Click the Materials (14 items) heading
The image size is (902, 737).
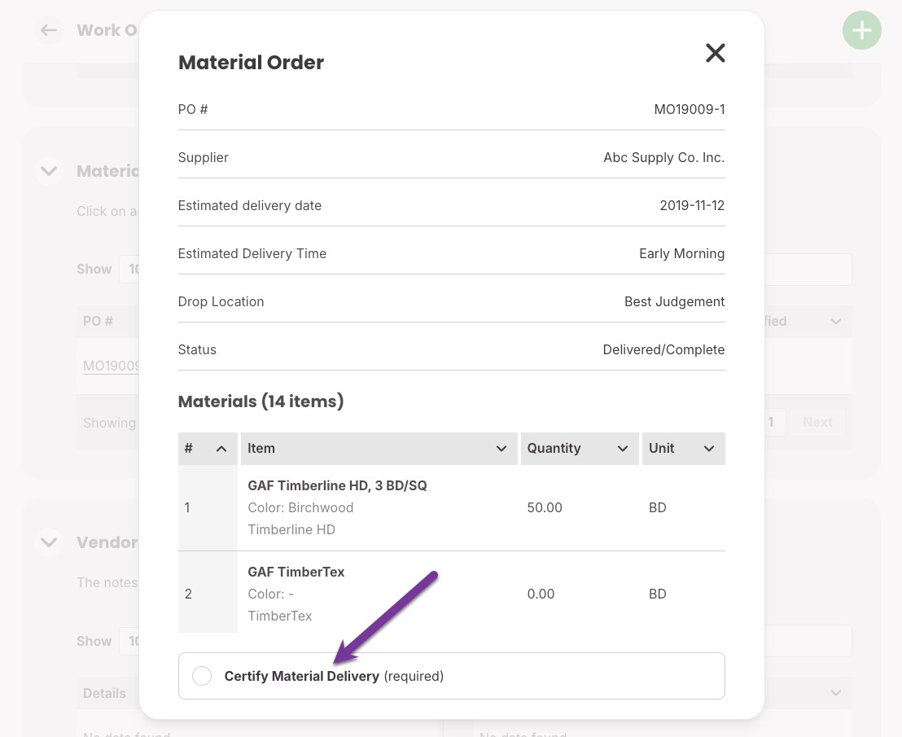(x=261, y=401)
